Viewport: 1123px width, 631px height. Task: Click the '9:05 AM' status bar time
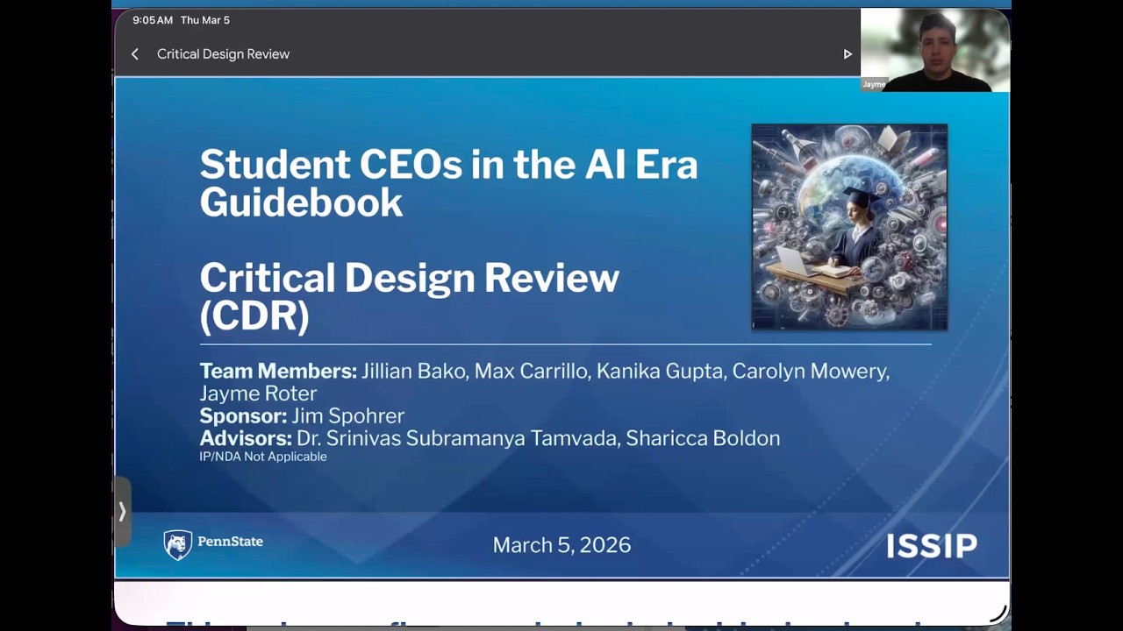153,20
